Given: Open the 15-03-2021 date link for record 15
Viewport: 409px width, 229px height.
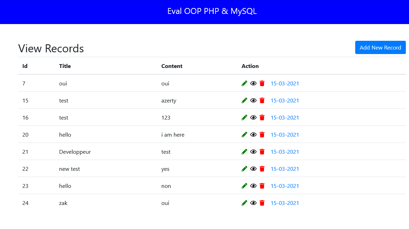Looking at the screenshot, I should click(285, 101).
